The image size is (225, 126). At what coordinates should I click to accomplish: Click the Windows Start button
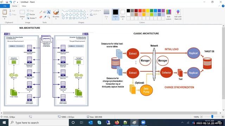pyautogui.click(x=4, y=122)
